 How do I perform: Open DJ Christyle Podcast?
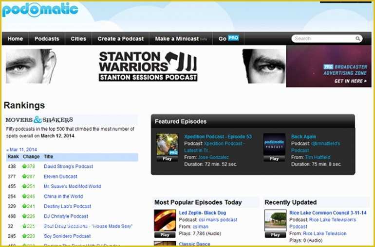[66, 216]
